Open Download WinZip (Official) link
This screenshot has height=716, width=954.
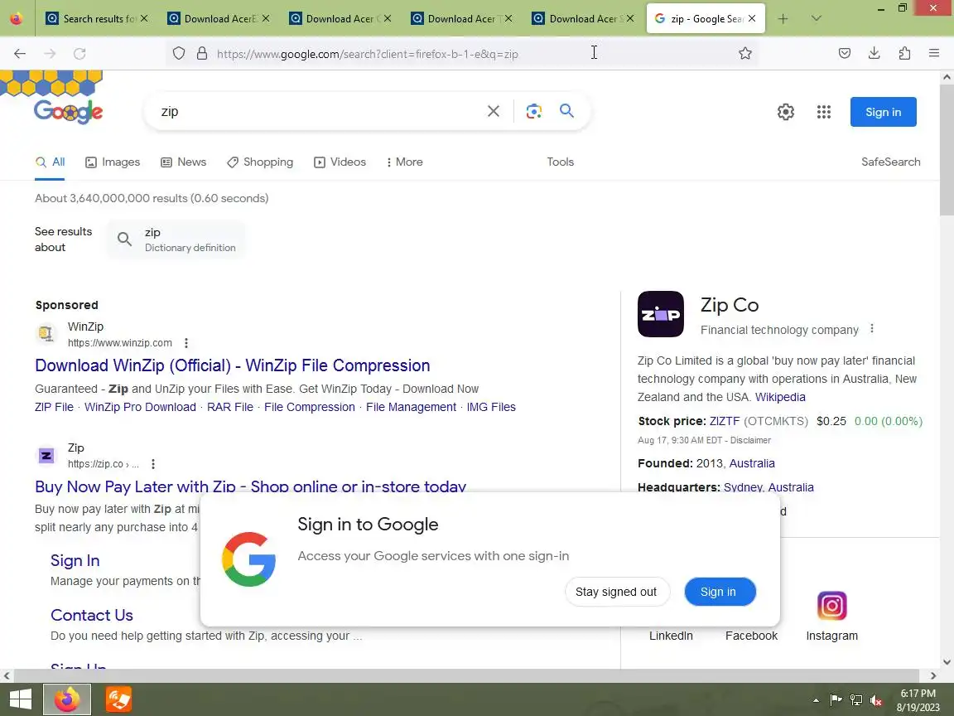pos(233,365)
